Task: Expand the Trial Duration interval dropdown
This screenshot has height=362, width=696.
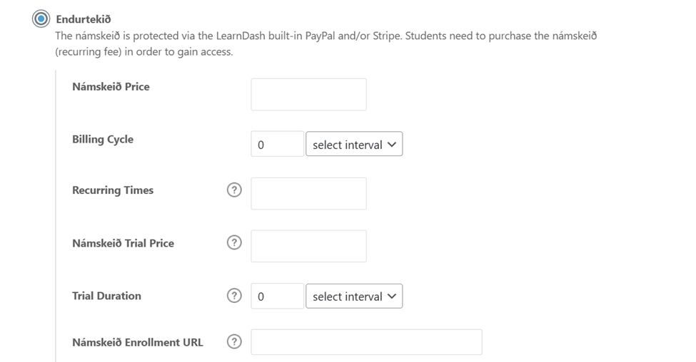Action: 354,296
